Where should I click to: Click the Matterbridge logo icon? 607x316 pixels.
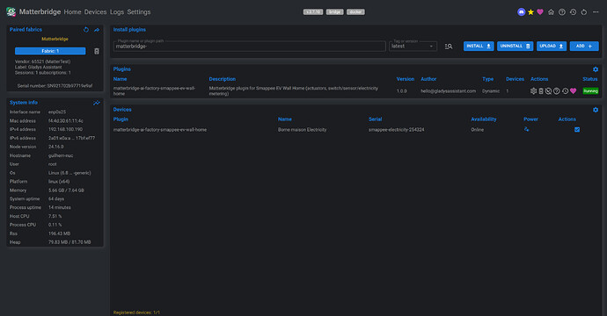(11, 12)
